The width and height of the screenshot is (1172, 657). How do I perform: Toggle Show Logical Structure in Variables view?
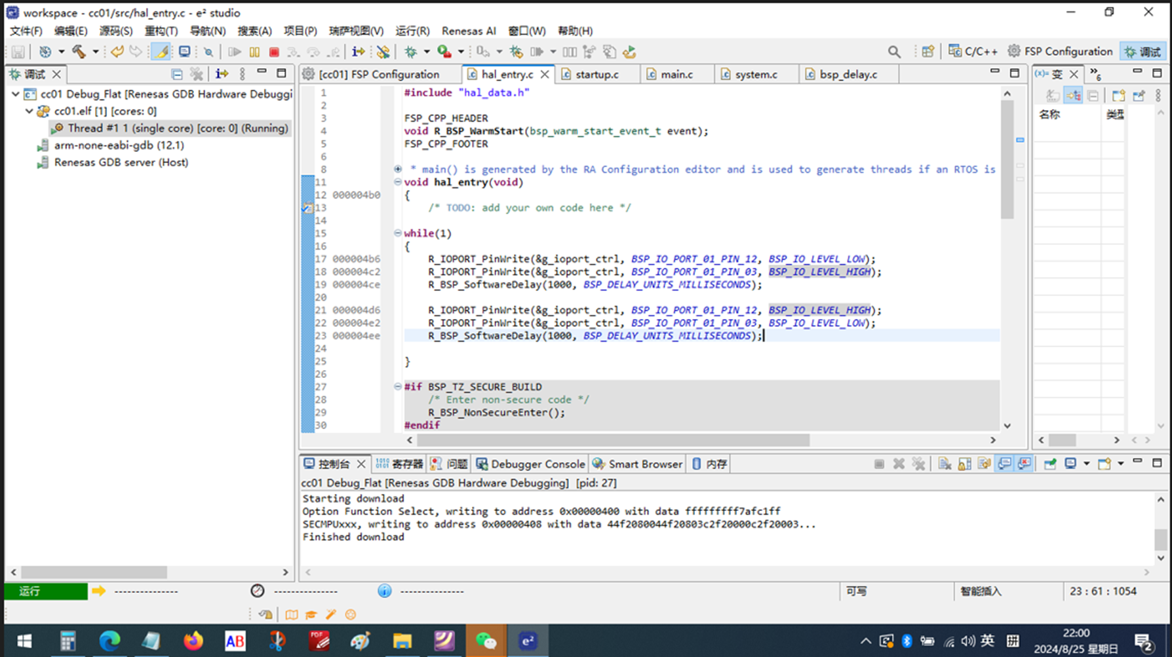1073,96
